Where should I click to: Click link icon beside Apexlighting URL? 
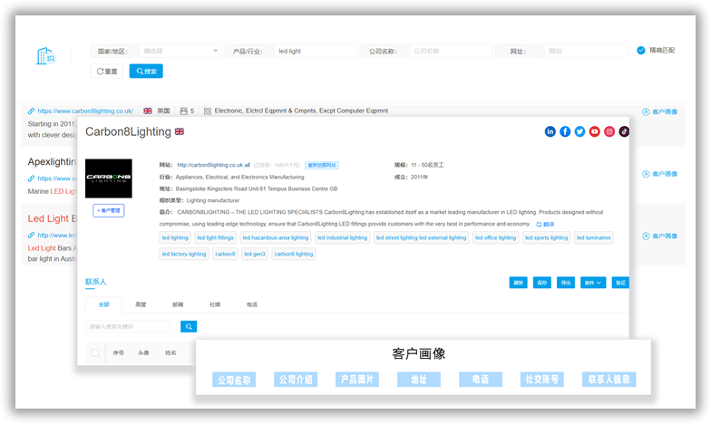pos(31,178)
